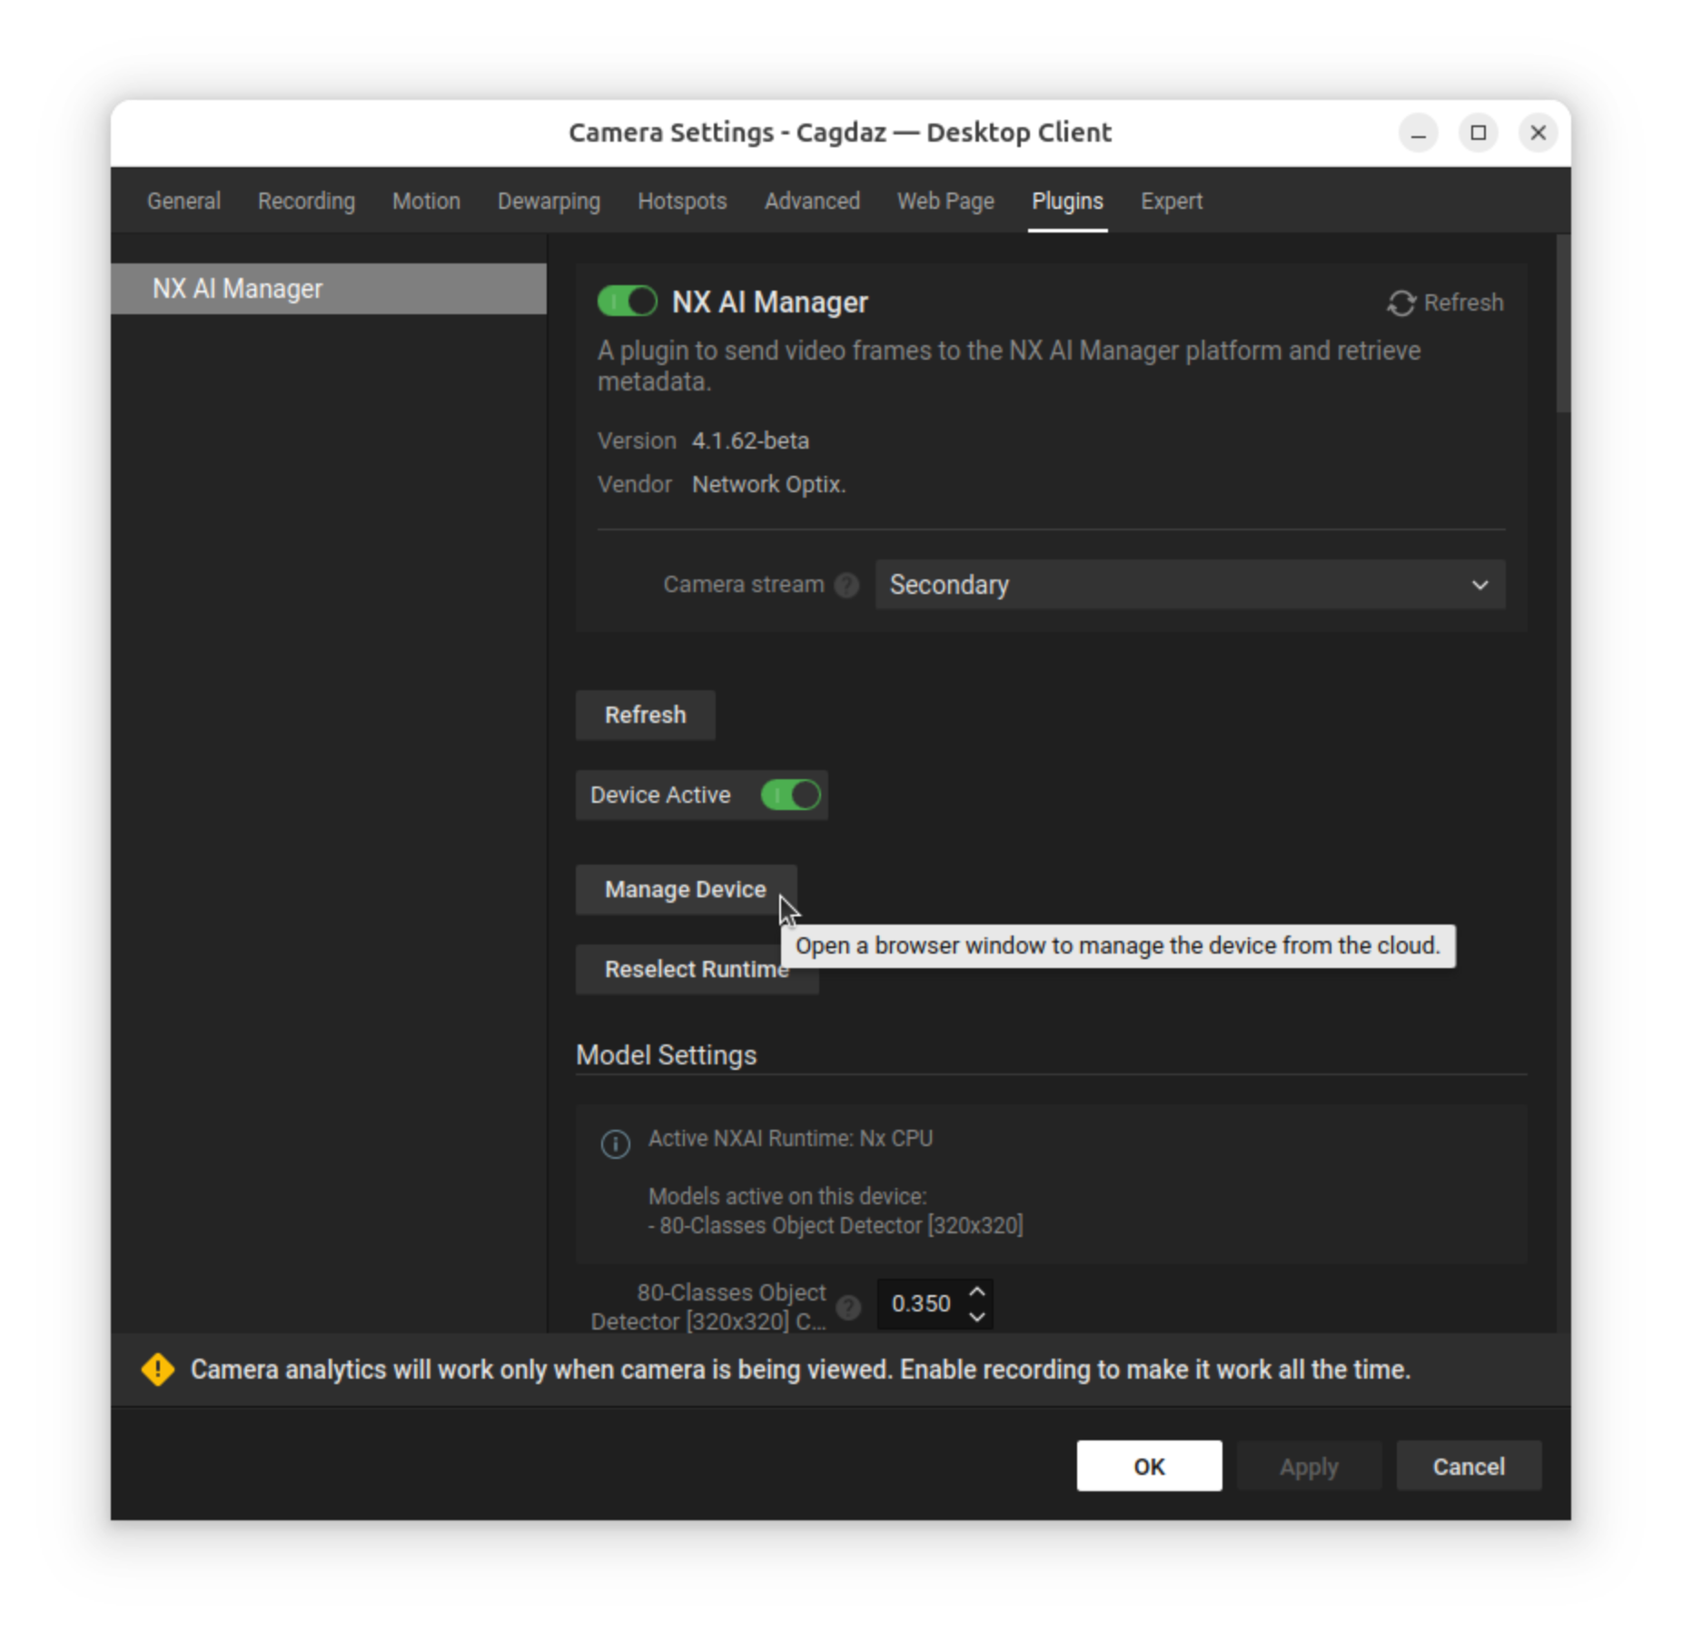Click the 0.350 confidence value field
1682x1642 pixels.
point(921,1304)
